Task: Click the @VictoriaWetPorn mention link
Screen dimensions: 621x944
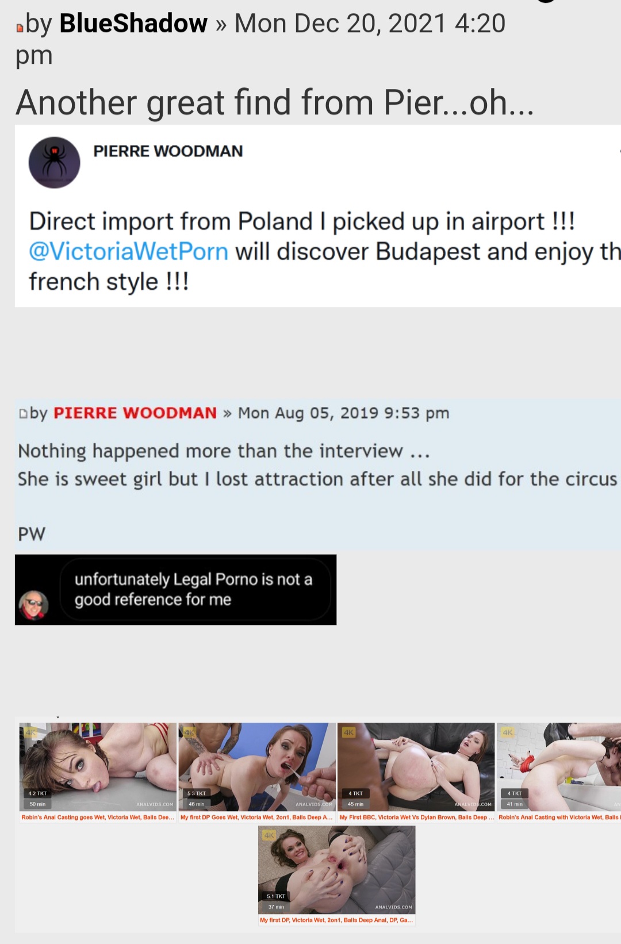Action: pos(129,252)
